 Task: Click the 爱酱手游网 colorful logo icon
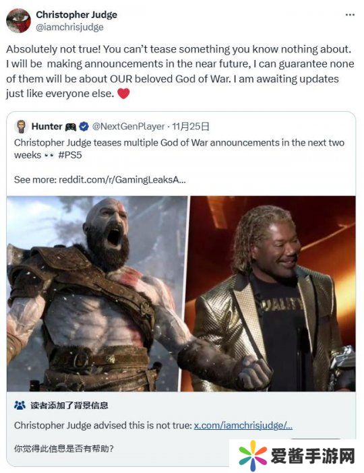point(253,455)
